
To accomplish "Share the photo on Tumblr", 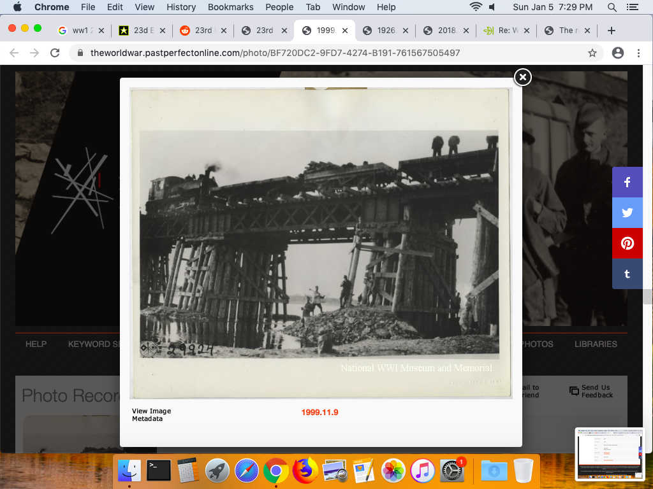I will [x=627, y=274].
